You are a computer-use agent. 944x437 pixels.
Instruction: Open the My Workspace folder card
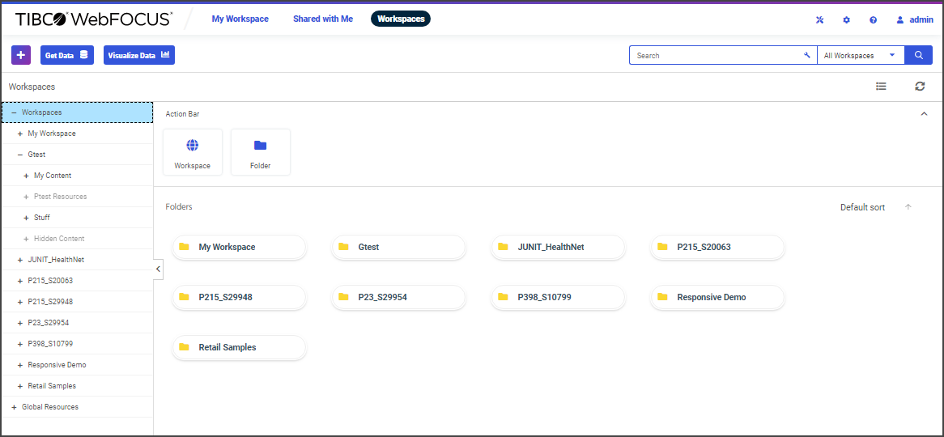pos(239,247)
